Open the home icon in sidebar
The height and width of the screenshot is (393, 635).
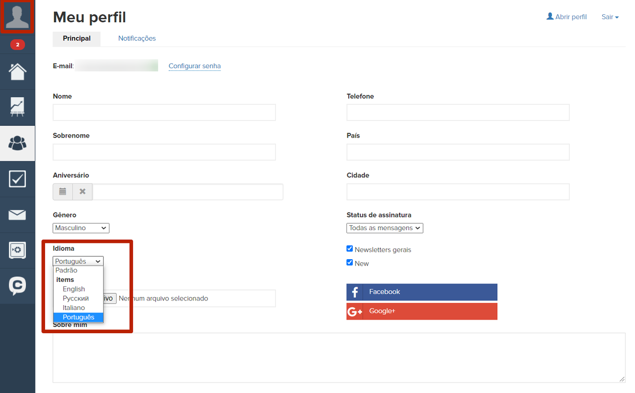click(x=17, y=71)
